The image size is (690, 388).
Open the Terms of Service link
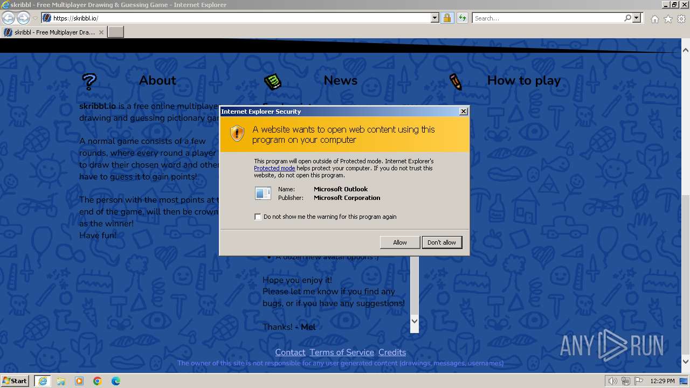(x=342, y=352)
